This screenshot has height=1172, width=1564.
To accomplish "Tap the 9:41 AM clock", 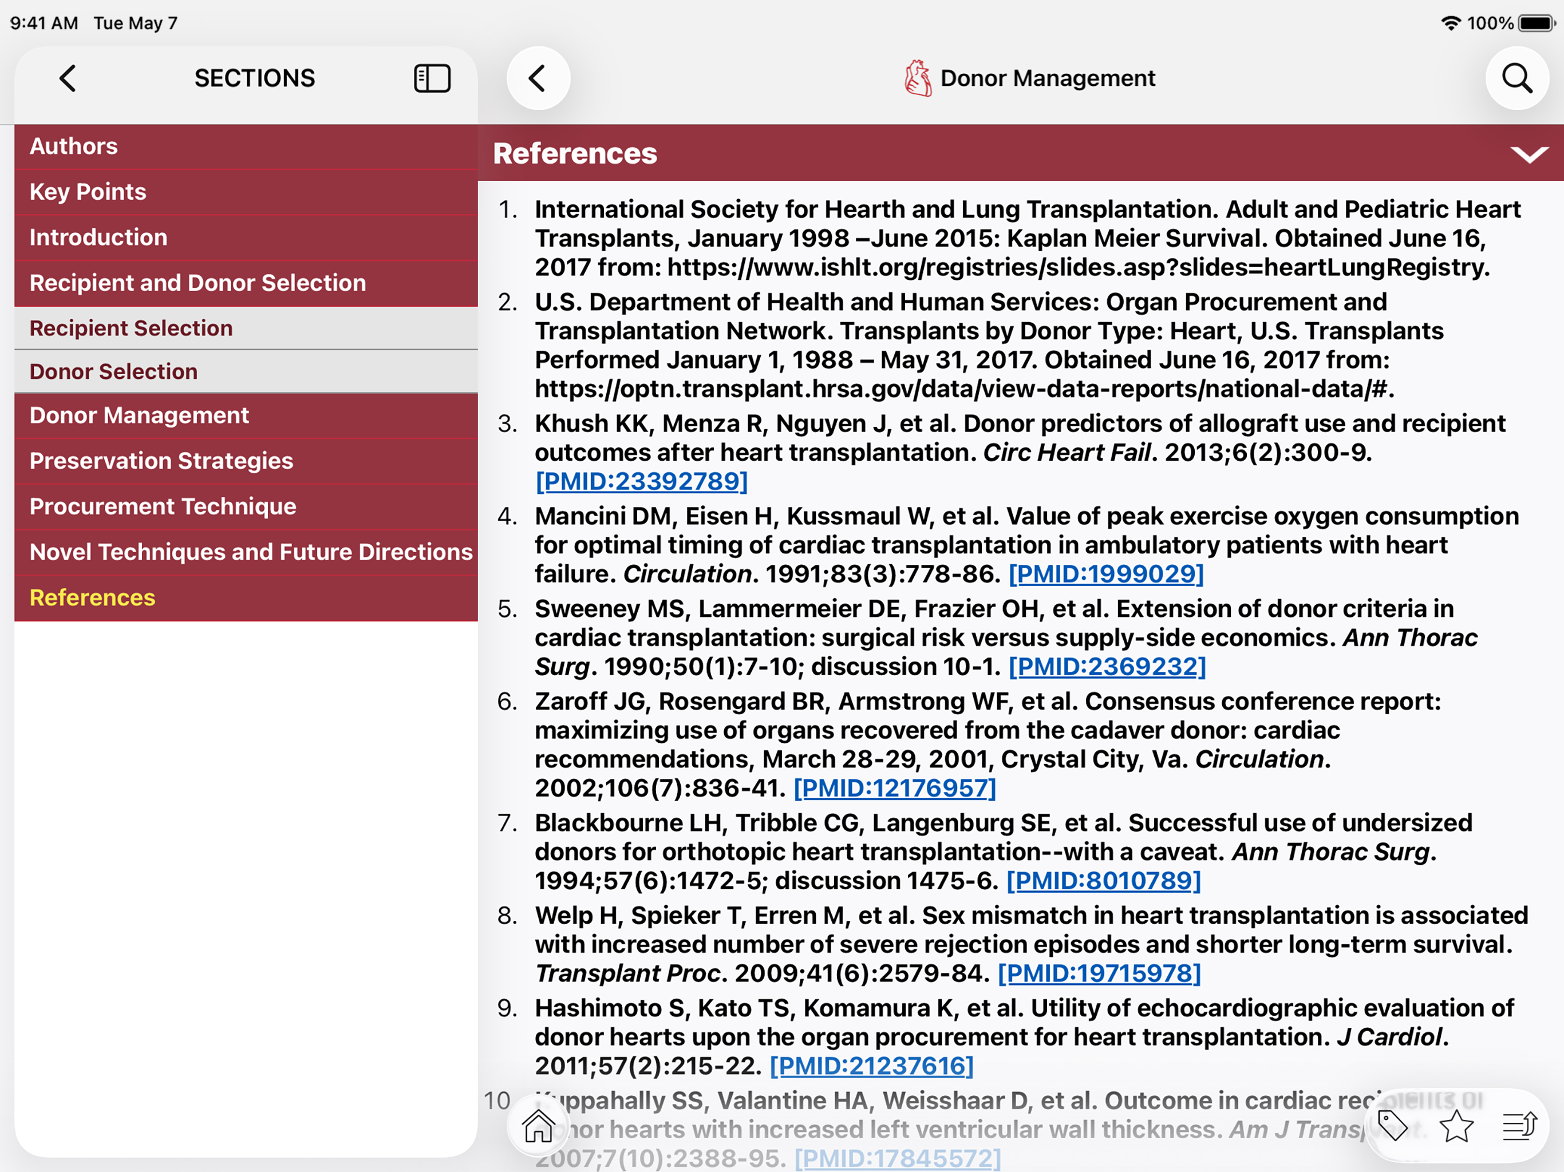I will coord(44,23).
